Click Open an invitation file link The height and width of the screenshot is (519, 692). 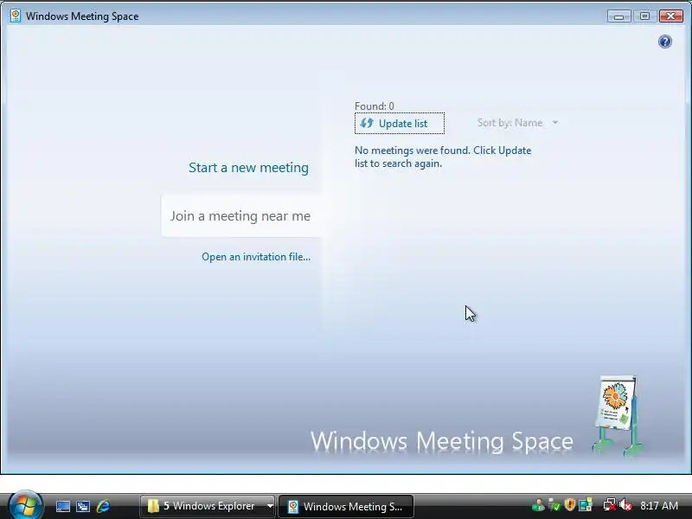click(x=256, y=257)
